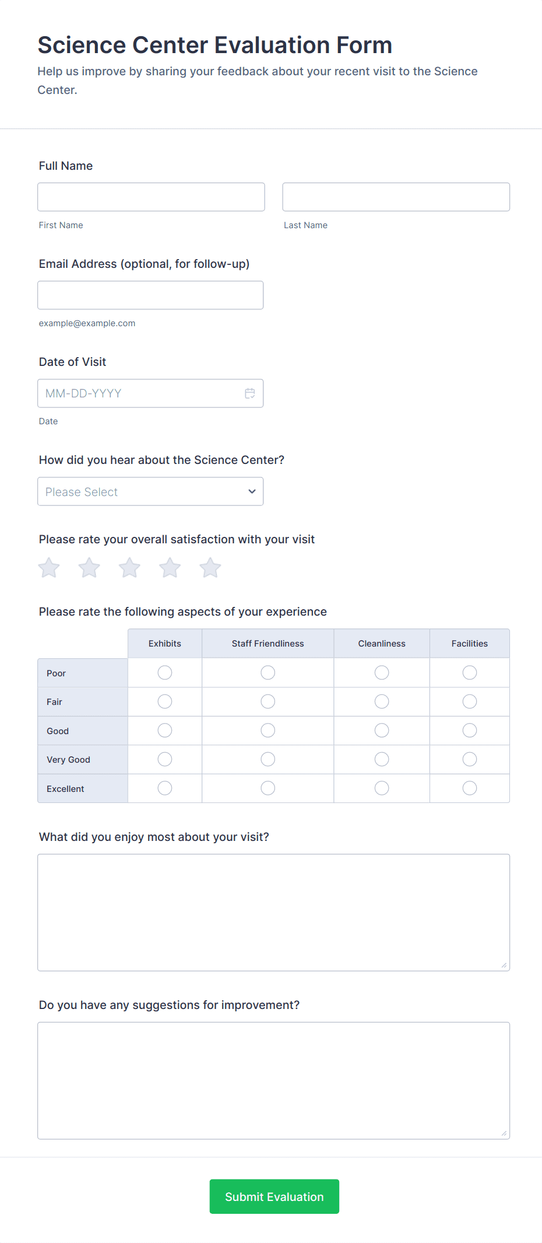The height and width of the screenshot is (1243, 542).
Task: Click resize handle of suggestions textarea
Action: tap(504, 1133)
